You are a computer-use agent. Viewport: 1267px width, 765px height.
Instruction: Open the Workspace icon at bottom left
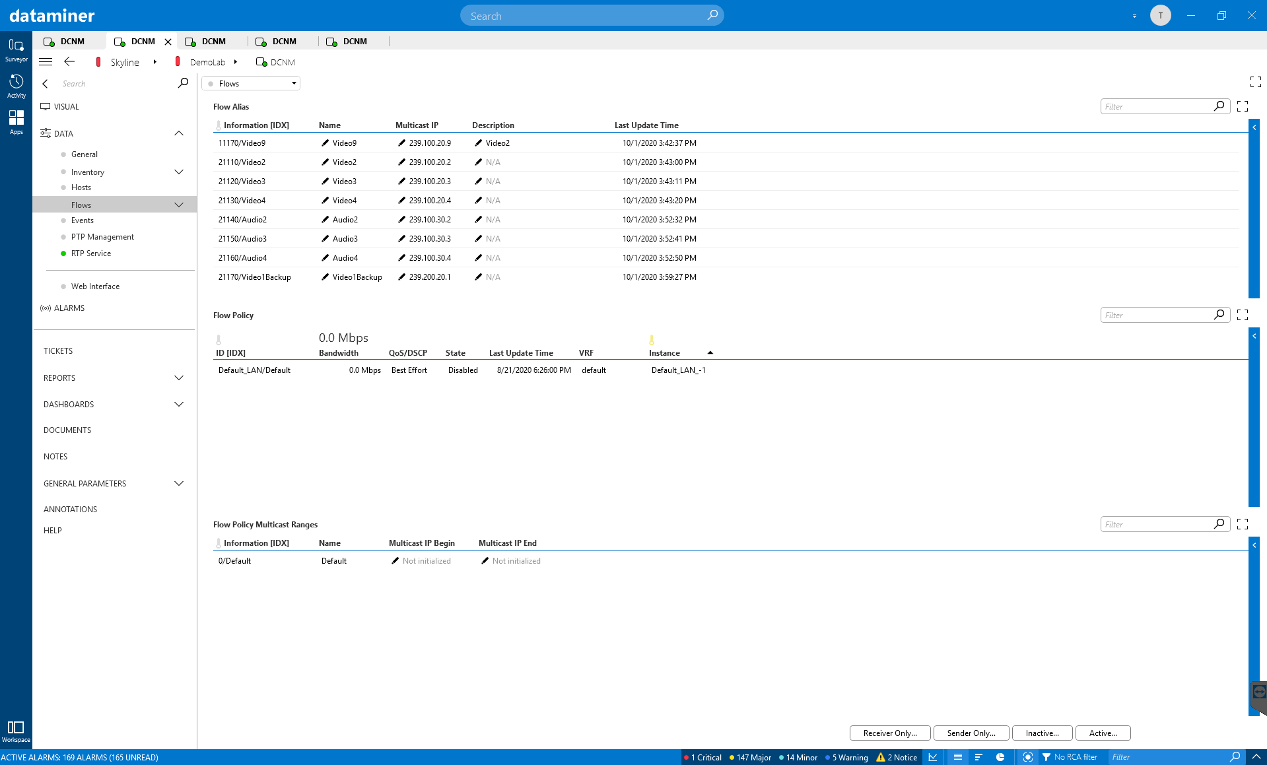click(16, 731)
